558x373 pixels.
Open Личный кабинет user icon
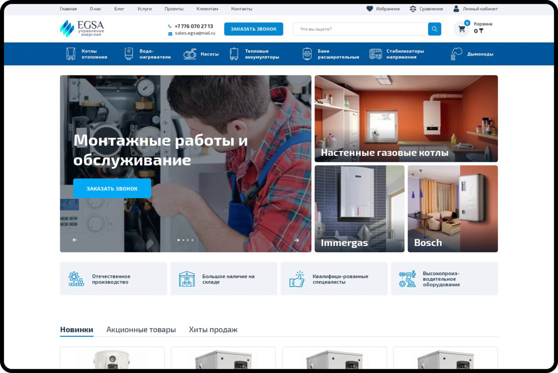[x=456, y=9]
